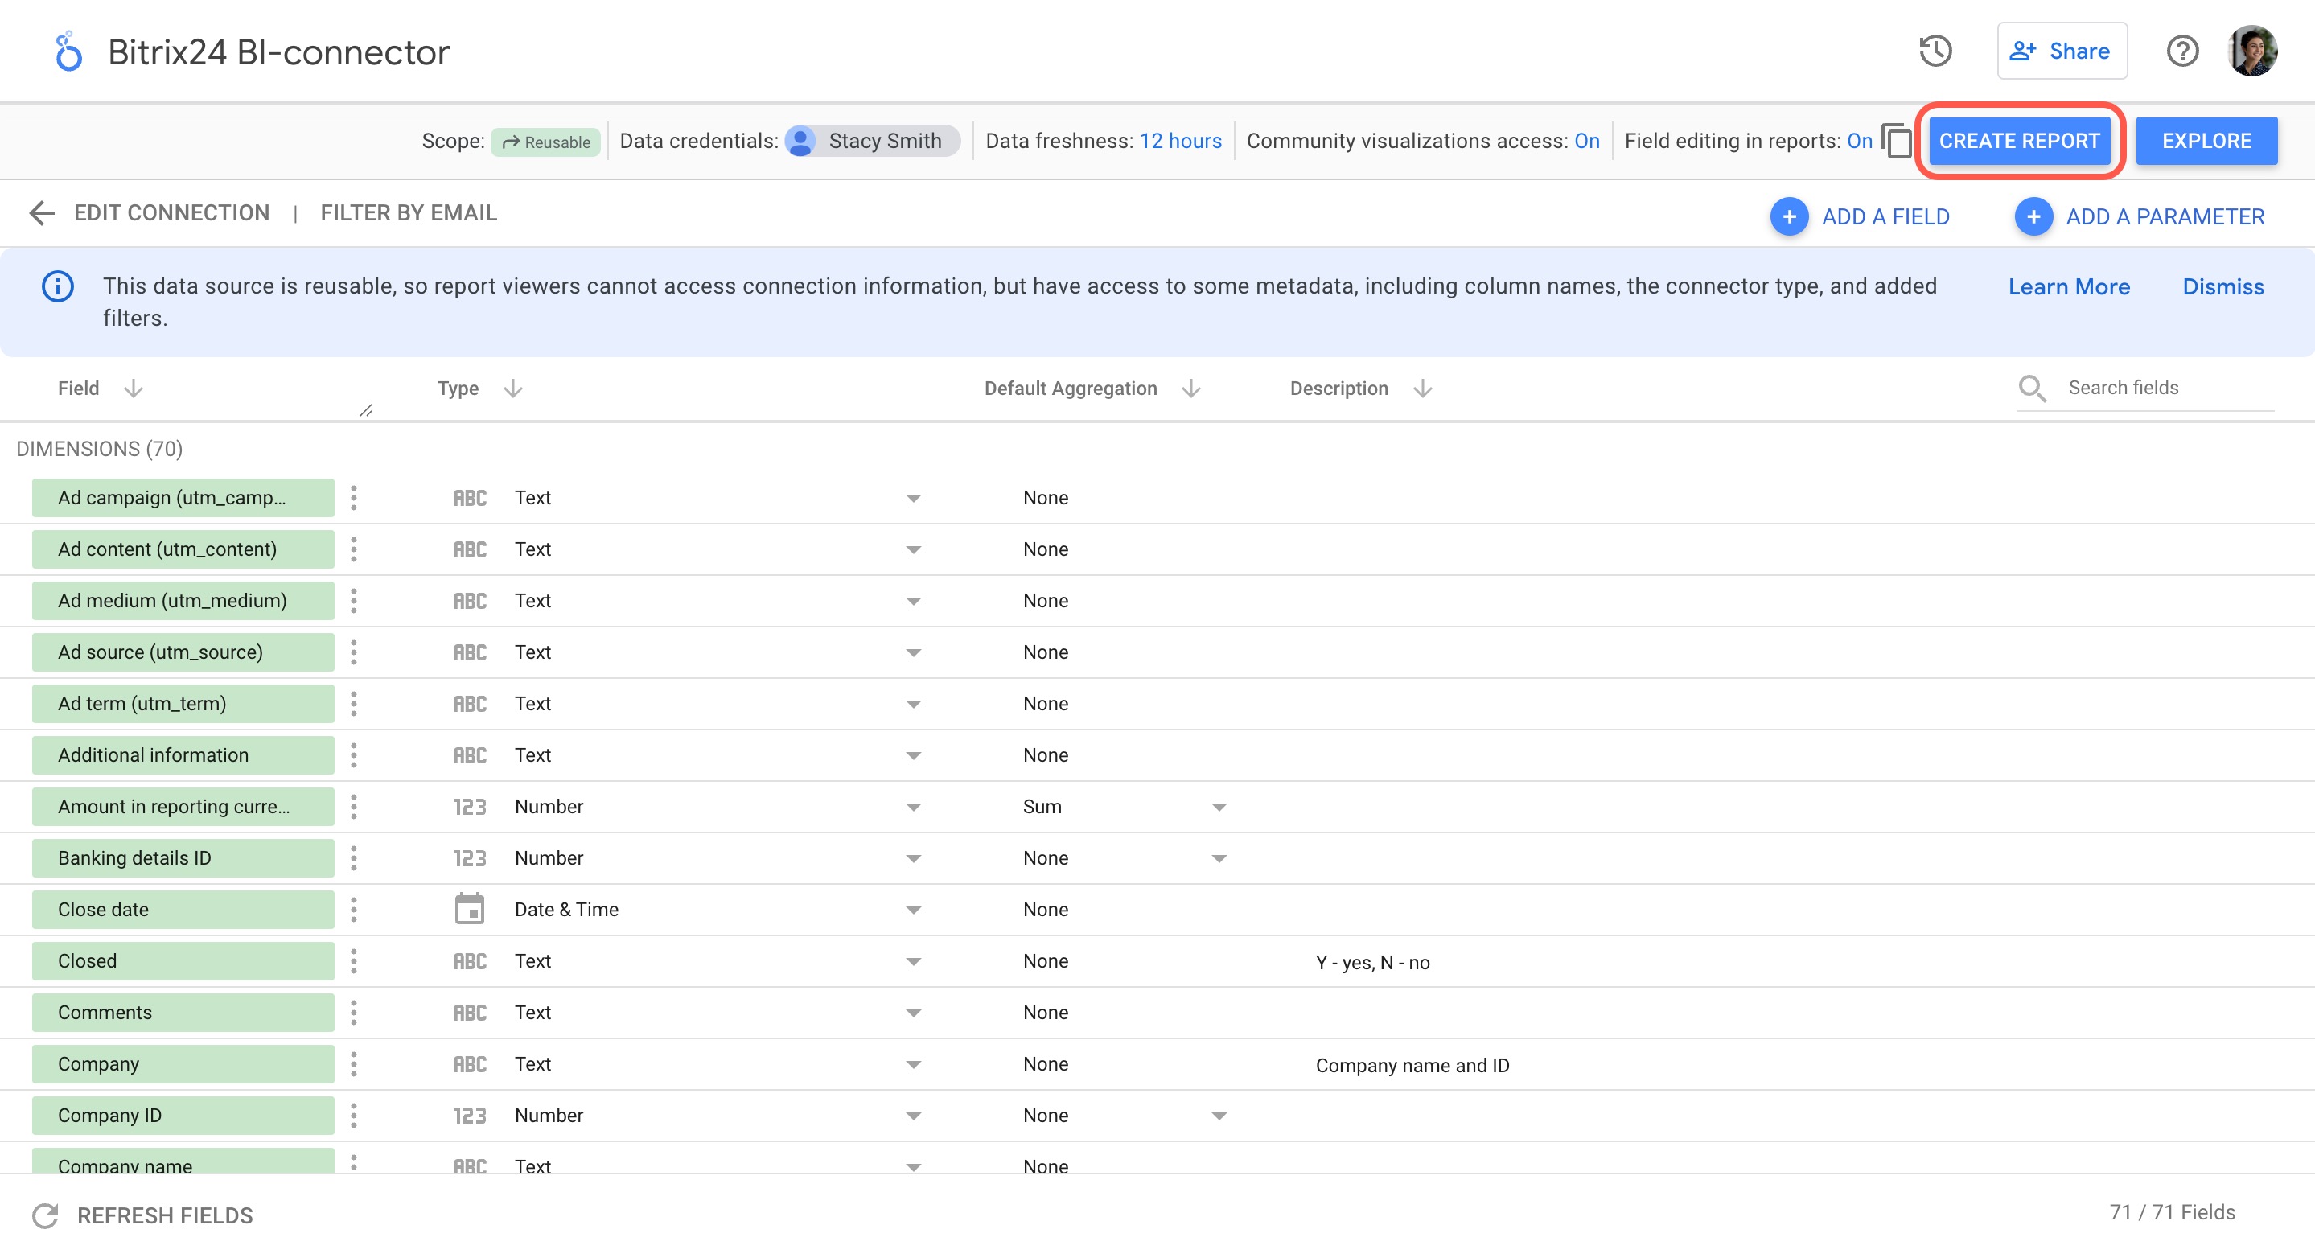The image size is (2315, 1258).
Task: Click the Reusable scope badge
Action: [545, 142]
